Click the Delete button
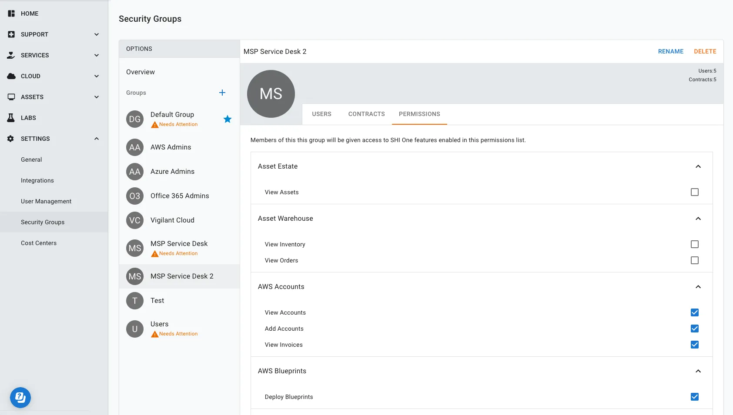 pyautogui.click(x=705, y=51)
